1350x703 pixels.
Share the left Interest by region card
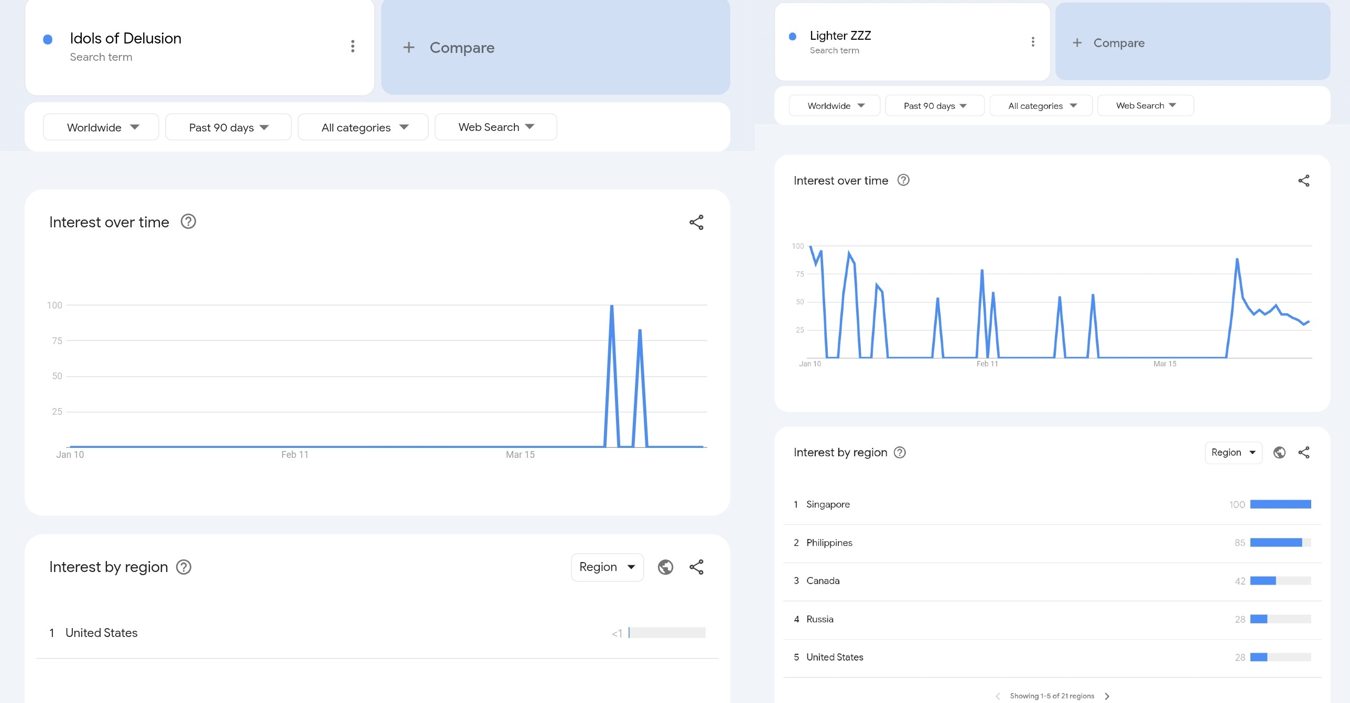tap(696, 567)
